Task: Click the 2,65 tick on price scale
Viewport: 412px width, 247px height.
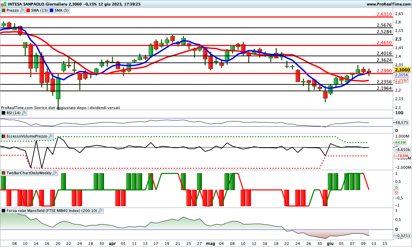Action: click(x=399, y=14)
